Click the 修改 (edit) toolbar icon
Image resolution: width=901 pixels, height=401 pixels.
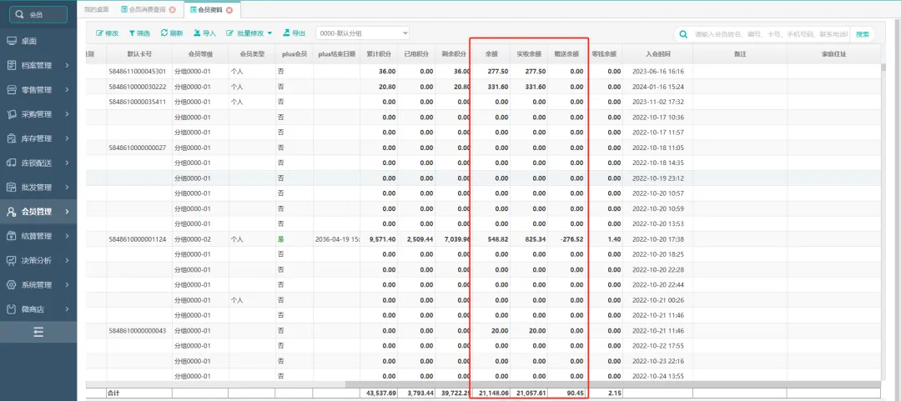click(100, 33)
